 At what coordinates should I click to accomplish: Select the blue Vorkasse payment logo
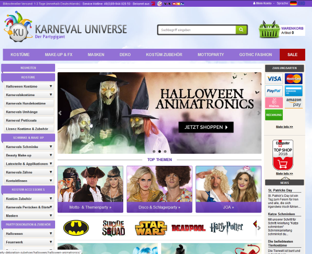(x=293, y=91)
